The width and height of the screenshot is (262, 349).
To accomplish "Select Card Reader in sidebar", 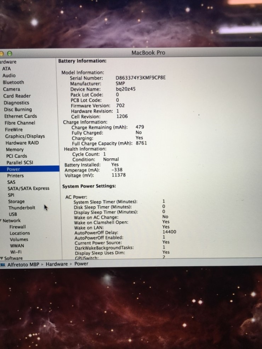I will point(17,96).
